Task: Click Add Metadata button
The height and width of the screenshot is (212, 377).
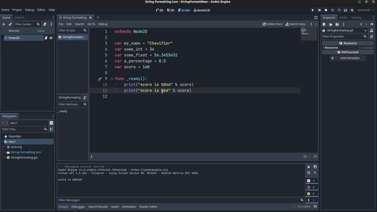Action: click(348, 58)
